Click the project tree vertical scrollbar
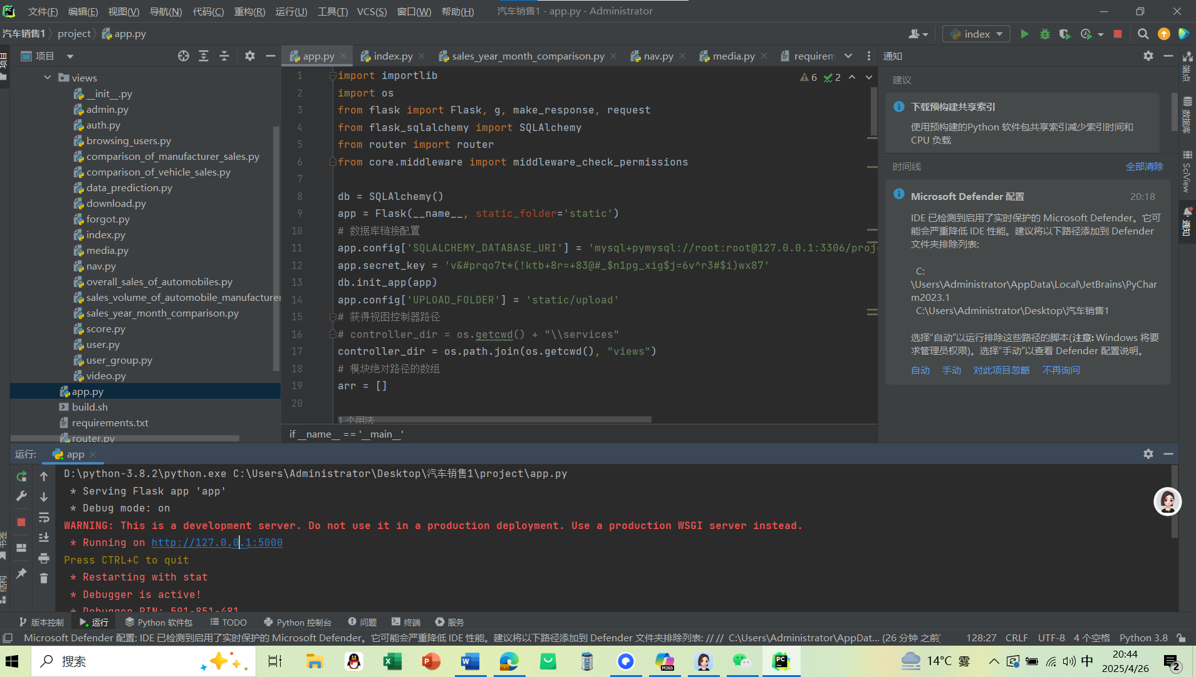 click(x=276, y=248)
